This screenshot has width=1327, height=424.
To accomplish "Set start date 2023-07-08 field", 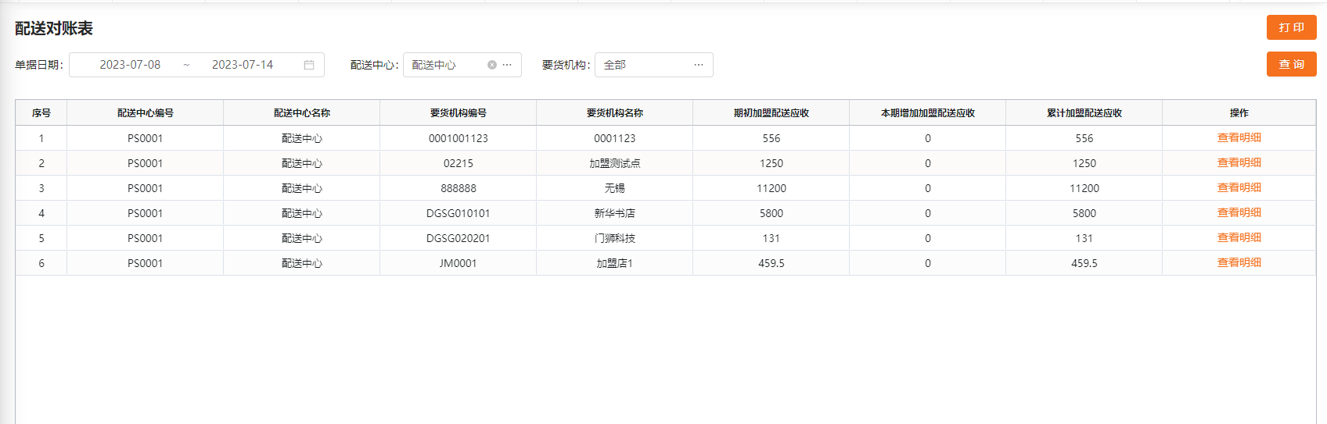I will point(130,65).
